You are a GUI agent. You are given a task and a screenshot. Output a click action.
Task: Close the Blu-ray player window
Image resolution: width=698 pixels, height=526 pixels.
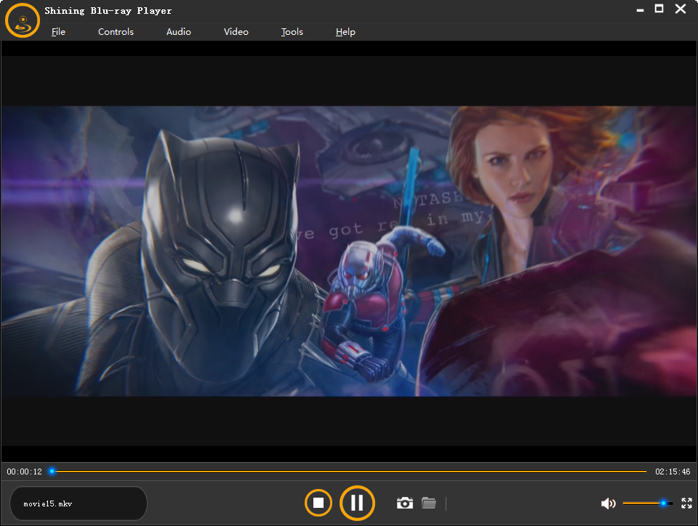[x=681, y=9]
